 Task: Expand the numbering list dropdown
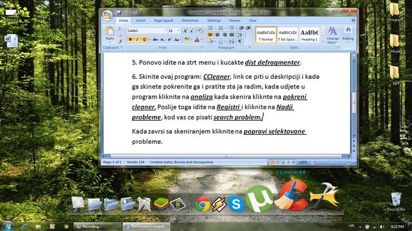pos(225,28)
